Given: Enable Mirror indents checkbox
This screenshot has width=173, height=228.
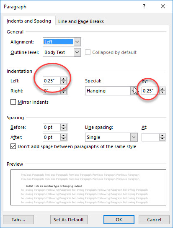Looking at the screenshot, I should 13,102.
